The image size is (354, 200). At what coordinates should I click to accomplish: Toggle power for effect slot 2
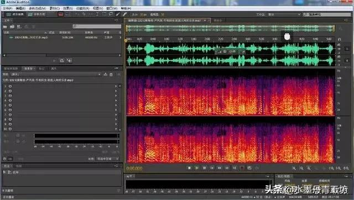pos(10,91)
